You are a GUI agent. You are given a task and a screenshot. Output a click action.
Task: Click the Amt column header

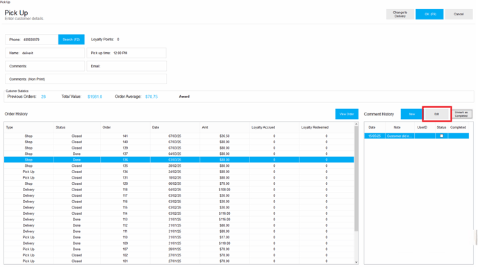[224, 127]
